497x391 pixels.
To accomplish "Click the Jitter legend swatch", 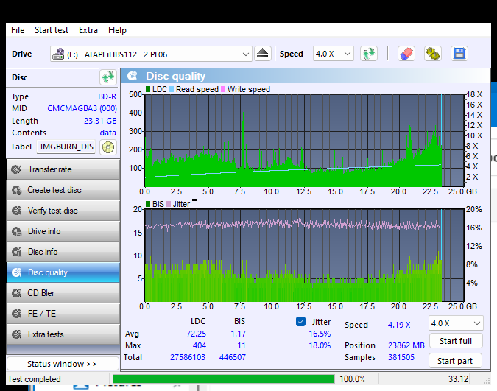I will pyautogui.click(x=169, y=204).
